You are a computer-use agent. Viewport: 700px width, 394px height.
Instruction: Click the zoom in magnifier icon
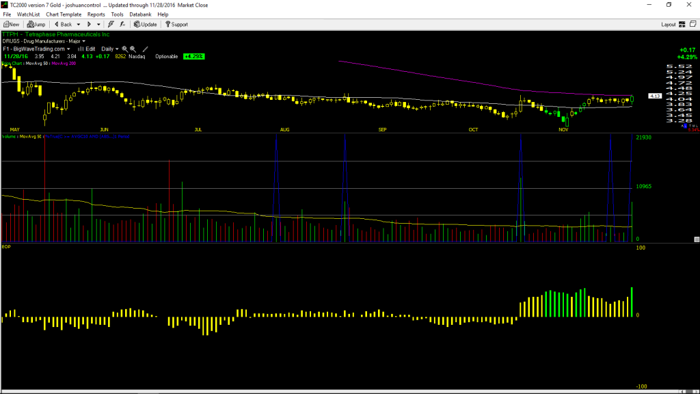point(125,49)
